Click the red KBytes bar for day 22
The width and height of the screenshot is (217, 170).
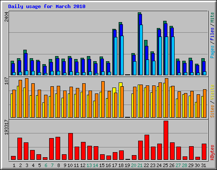[147, 147]
